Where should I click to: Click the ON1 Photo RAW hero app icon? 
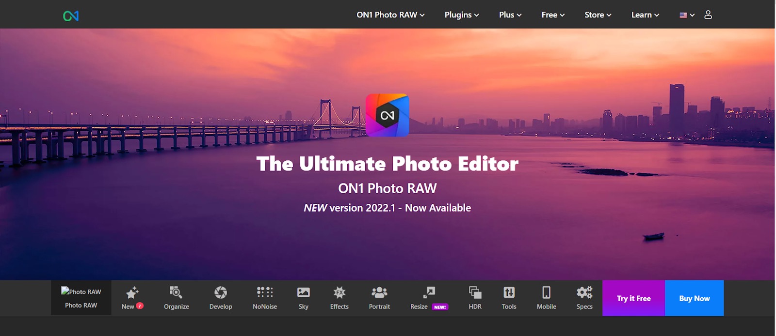[388, 115]
